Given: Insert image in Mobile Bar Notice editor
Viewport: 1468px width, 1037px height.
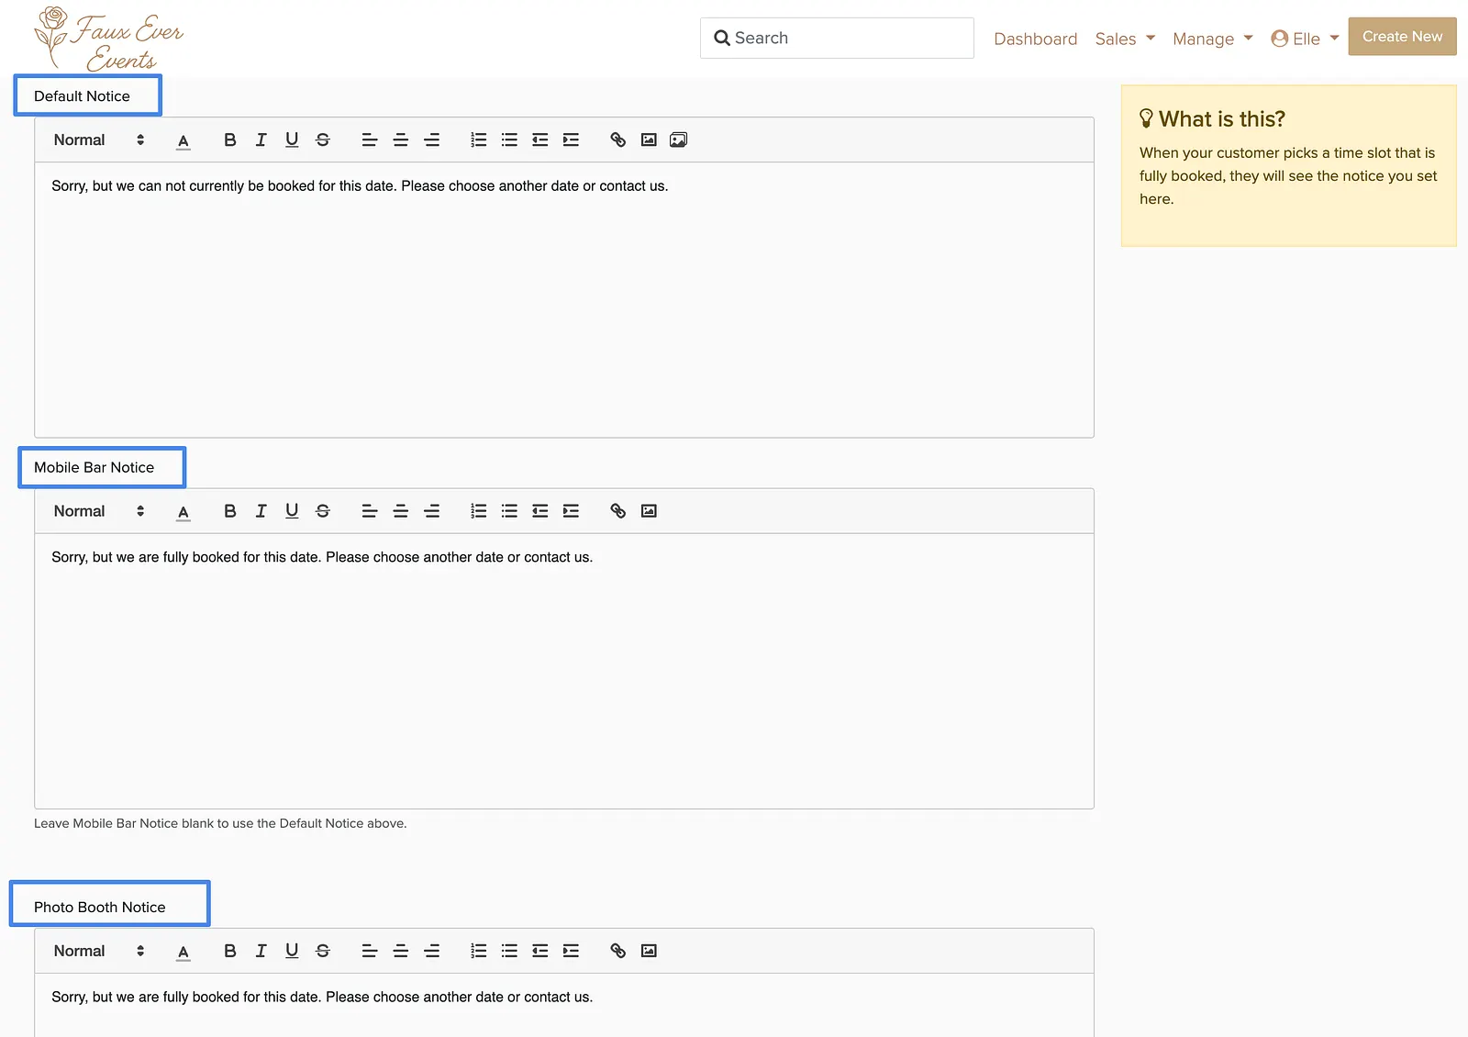Looking at the screenshot, I should (x=649, y=511).
